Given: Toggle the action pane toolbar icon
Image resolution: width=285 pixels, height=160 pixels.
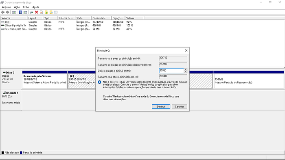Looking at the screenshot, I should click(x=25, y=12).
